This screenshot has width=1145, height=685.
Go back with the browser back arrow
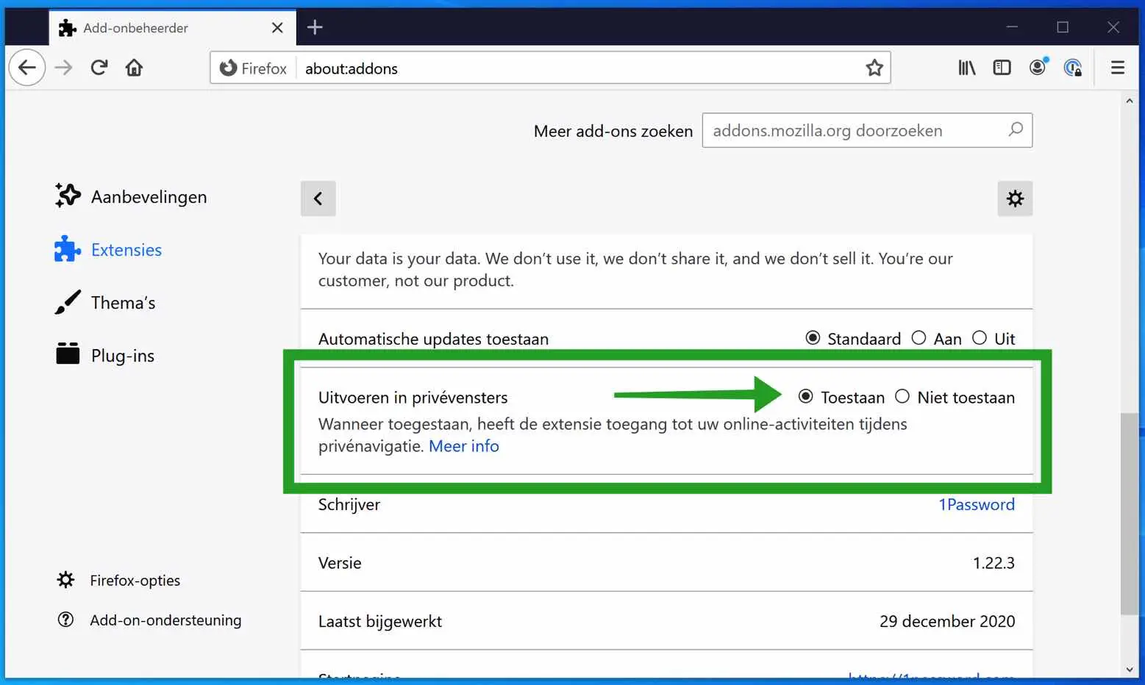[x=27, y=68]
